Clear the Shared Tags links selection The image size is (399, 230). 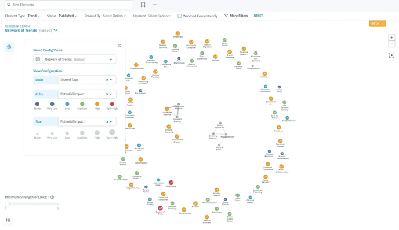coord(107,80)
